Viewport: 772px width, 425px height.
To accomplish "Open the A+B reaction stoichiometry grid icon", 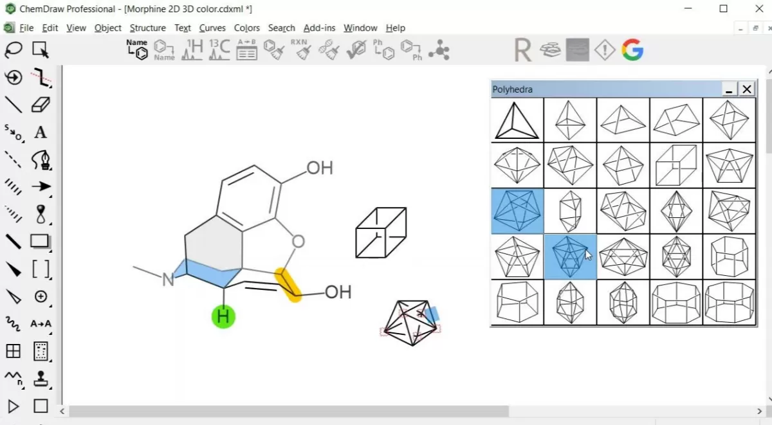I will click(246, 50).
